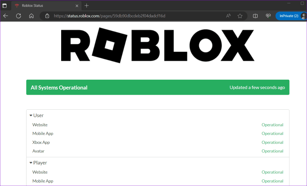The image size is (307, 186).
Task: Click the All Systems Operational banner
Action: 158,87
